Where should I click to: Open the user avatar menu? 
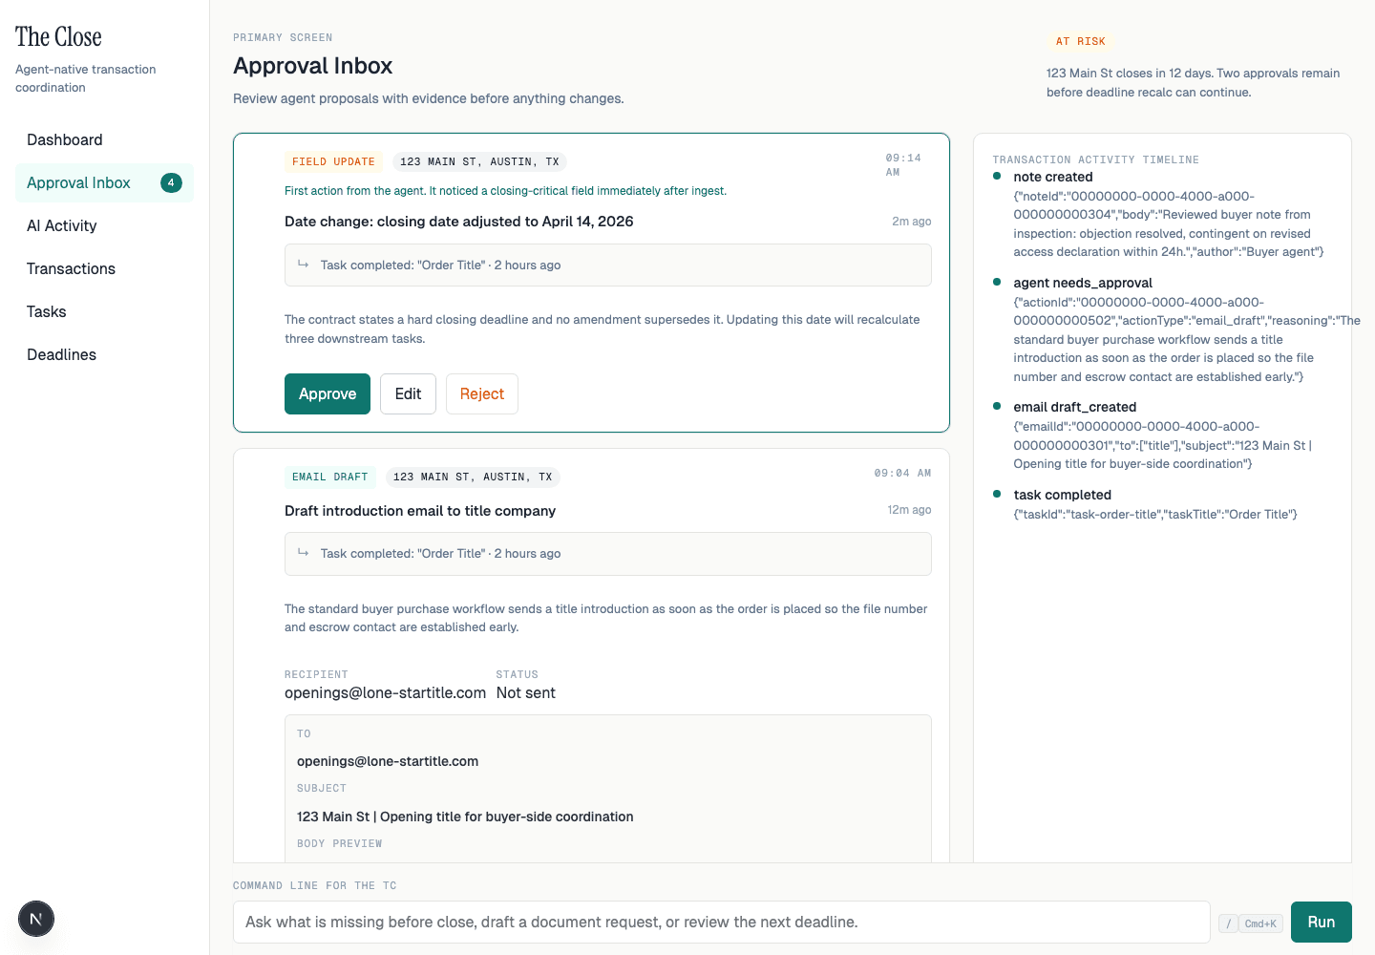[x=35, y=919]
